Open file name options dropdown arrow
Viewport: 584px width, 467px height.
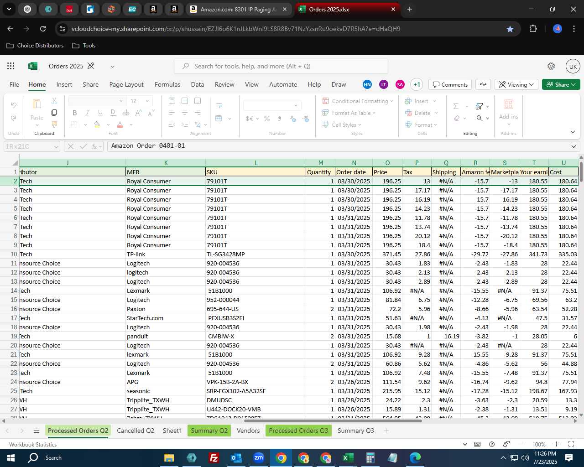(x=112, y=67)
